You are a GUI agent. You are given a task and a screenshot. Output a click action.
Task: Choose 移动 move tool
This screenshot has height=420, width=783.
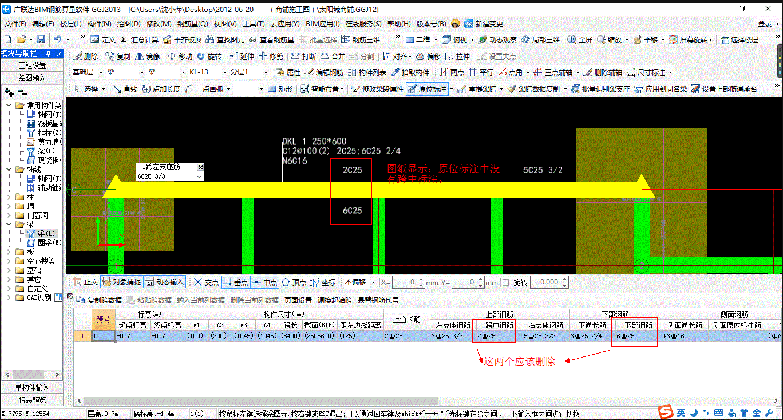click(180, 56)
